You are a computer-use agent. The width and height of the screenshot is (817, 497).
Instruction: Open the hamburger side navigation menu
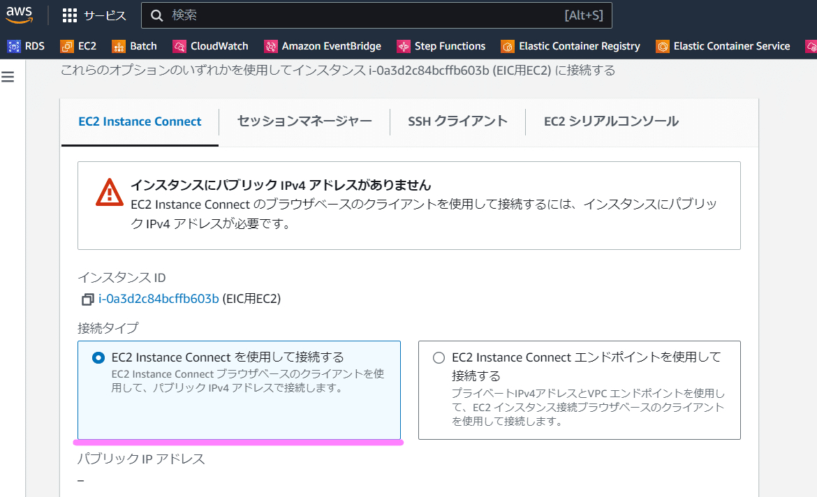[x=8, y=77]
